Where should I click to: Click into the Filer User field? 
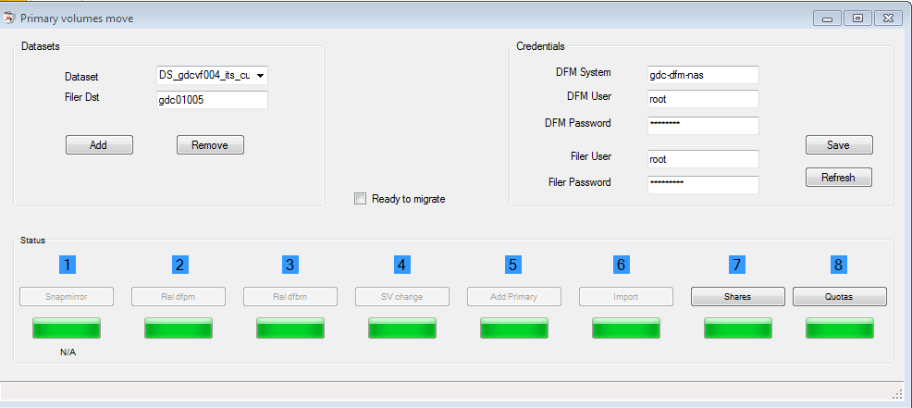click(x=703, y=159)
